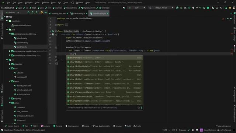This screenshot has width=236, height=133.
Task: Open the Pixel 6 API 34 device dropdown
Action: [x=161, y=8]
